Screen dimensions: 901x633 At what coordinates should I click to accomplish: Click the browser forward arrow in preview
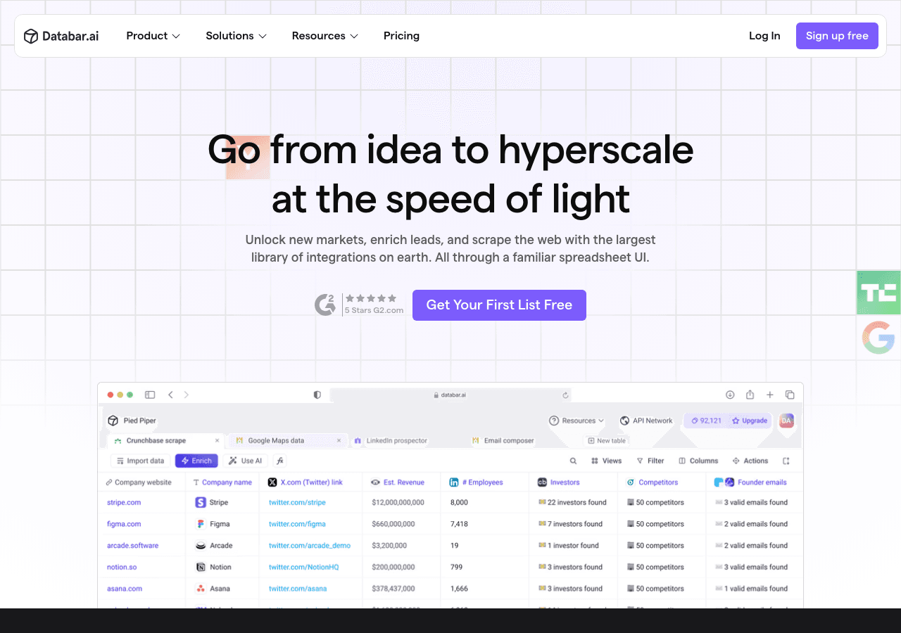(x=187, y=395)
